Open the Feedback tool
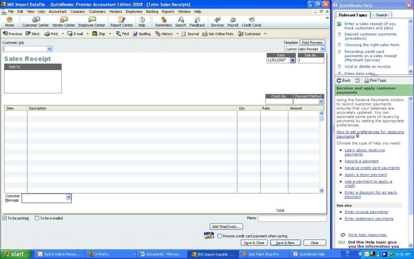Viewport: 414px width, 259px height. pyautogui.click(x=197, y=22)
